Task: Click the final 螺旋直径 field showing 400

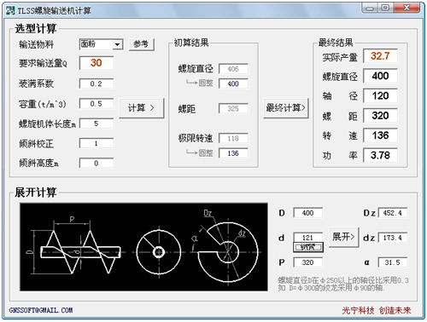Action: tap(380, 76)
